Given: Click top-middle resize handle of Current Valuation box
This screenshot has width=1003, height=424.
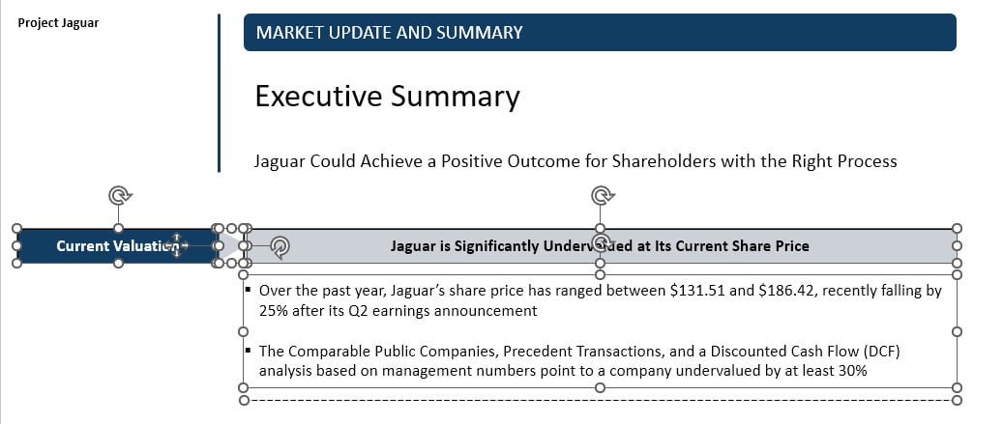Looking at the screenshot, I should pos(118,229).
